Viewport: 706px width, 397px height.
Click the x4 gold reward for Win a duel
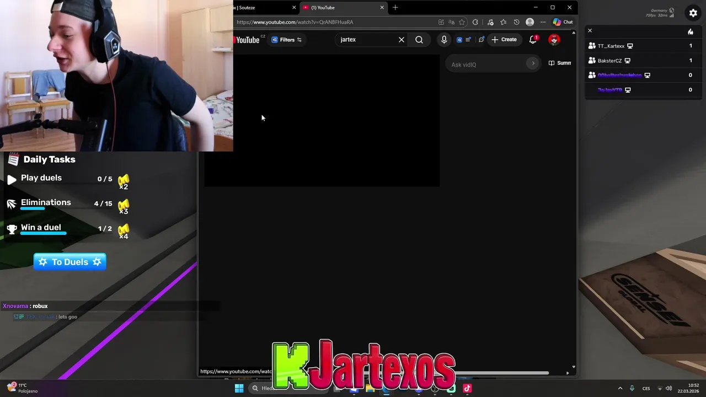[124, 231]
